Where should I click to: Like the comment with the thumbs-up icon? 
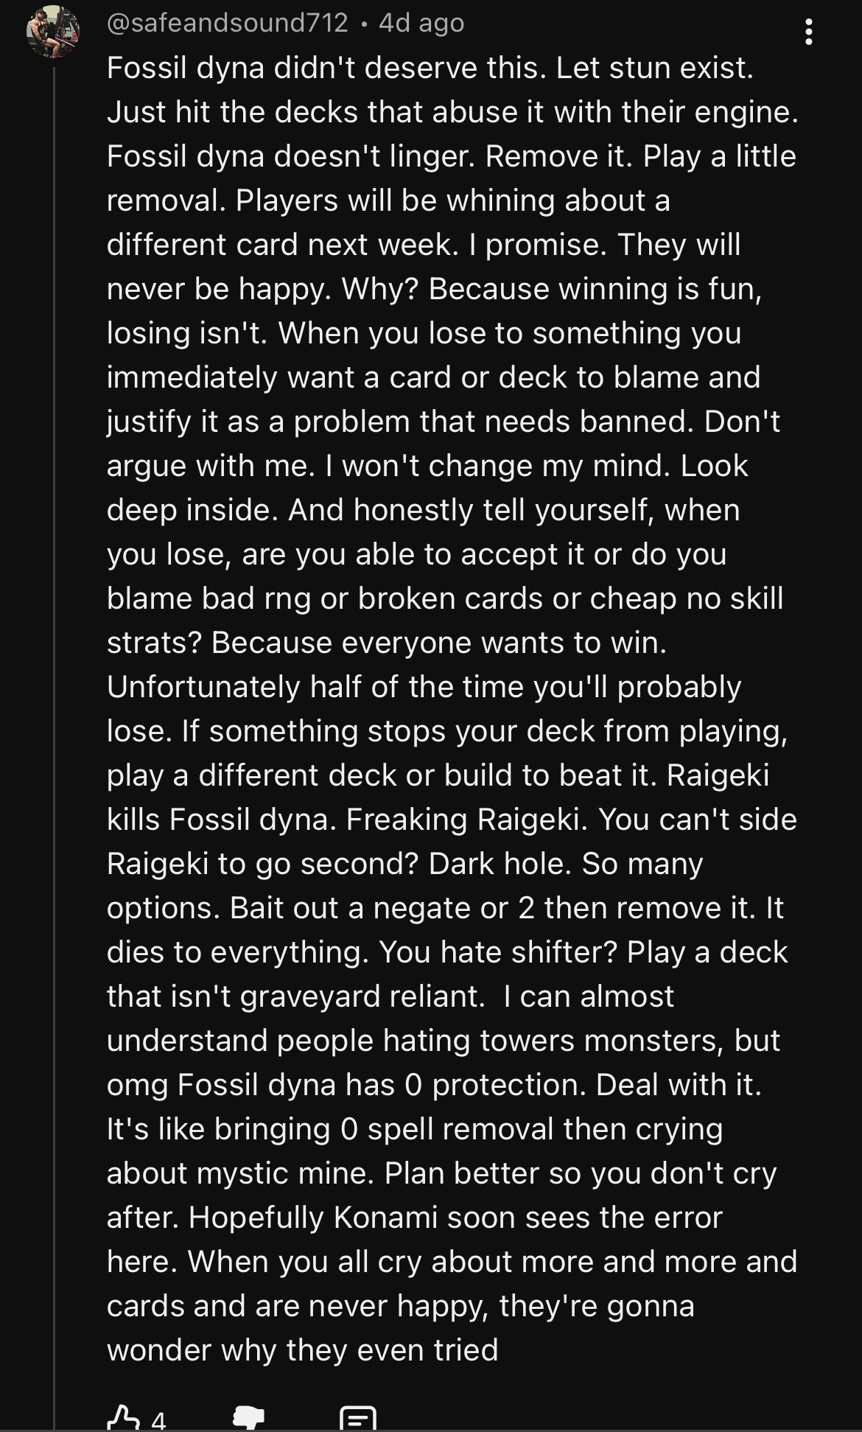(x=123, y=1417)
